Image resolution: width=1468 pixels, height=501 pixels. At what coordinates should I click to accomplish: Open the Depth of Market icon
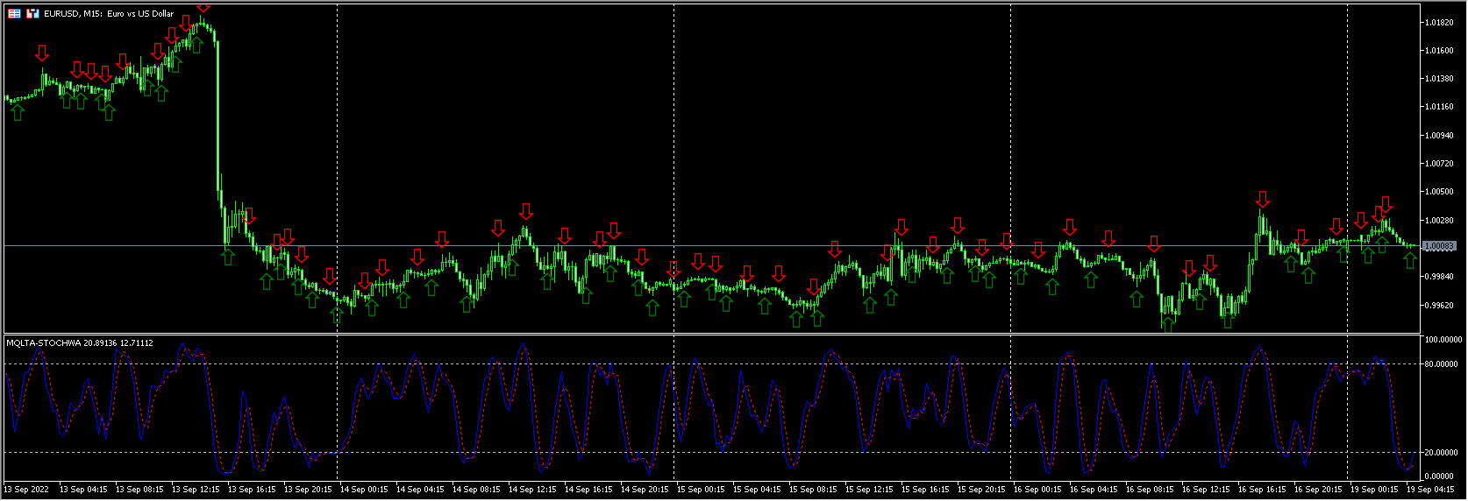[x=32, y=14]
